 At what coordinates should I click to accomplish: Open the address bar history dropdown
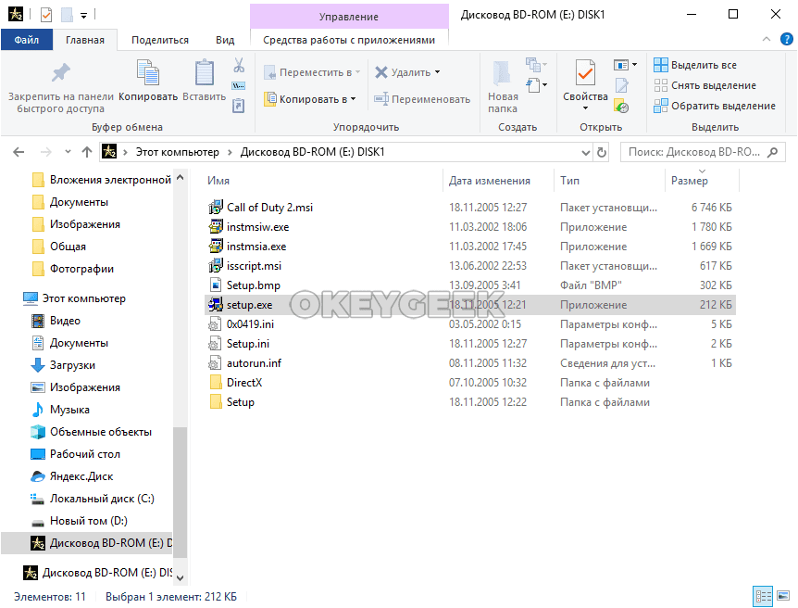coord(586,152)
